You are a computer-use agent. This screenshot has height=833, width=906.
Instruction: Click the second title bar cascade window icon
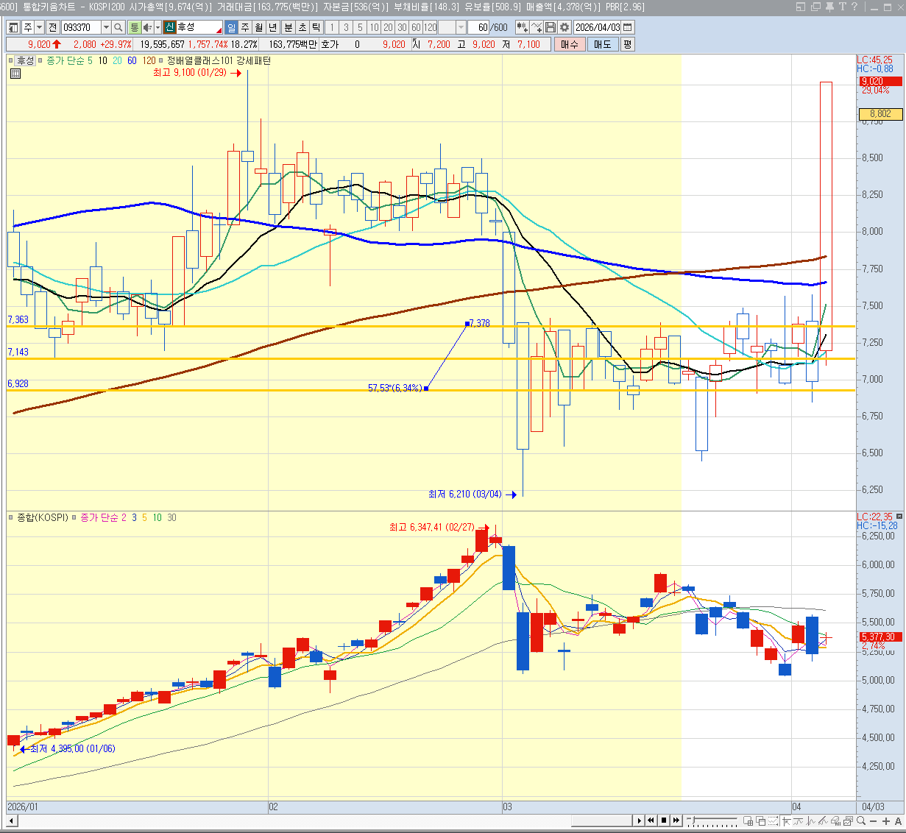pyautogui.click(x=815, y=7)
